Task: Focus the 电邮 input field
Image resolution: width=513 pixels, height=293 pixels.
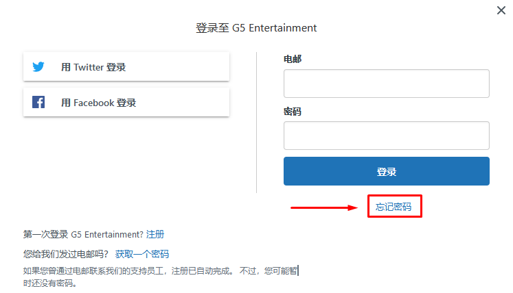Action: 387,84
